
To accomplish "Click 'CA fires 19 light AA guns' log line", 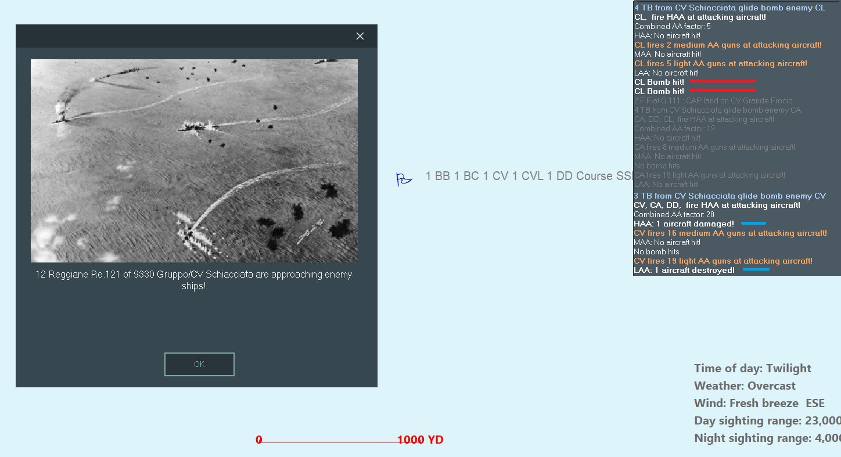I will (x=710, y=175).
